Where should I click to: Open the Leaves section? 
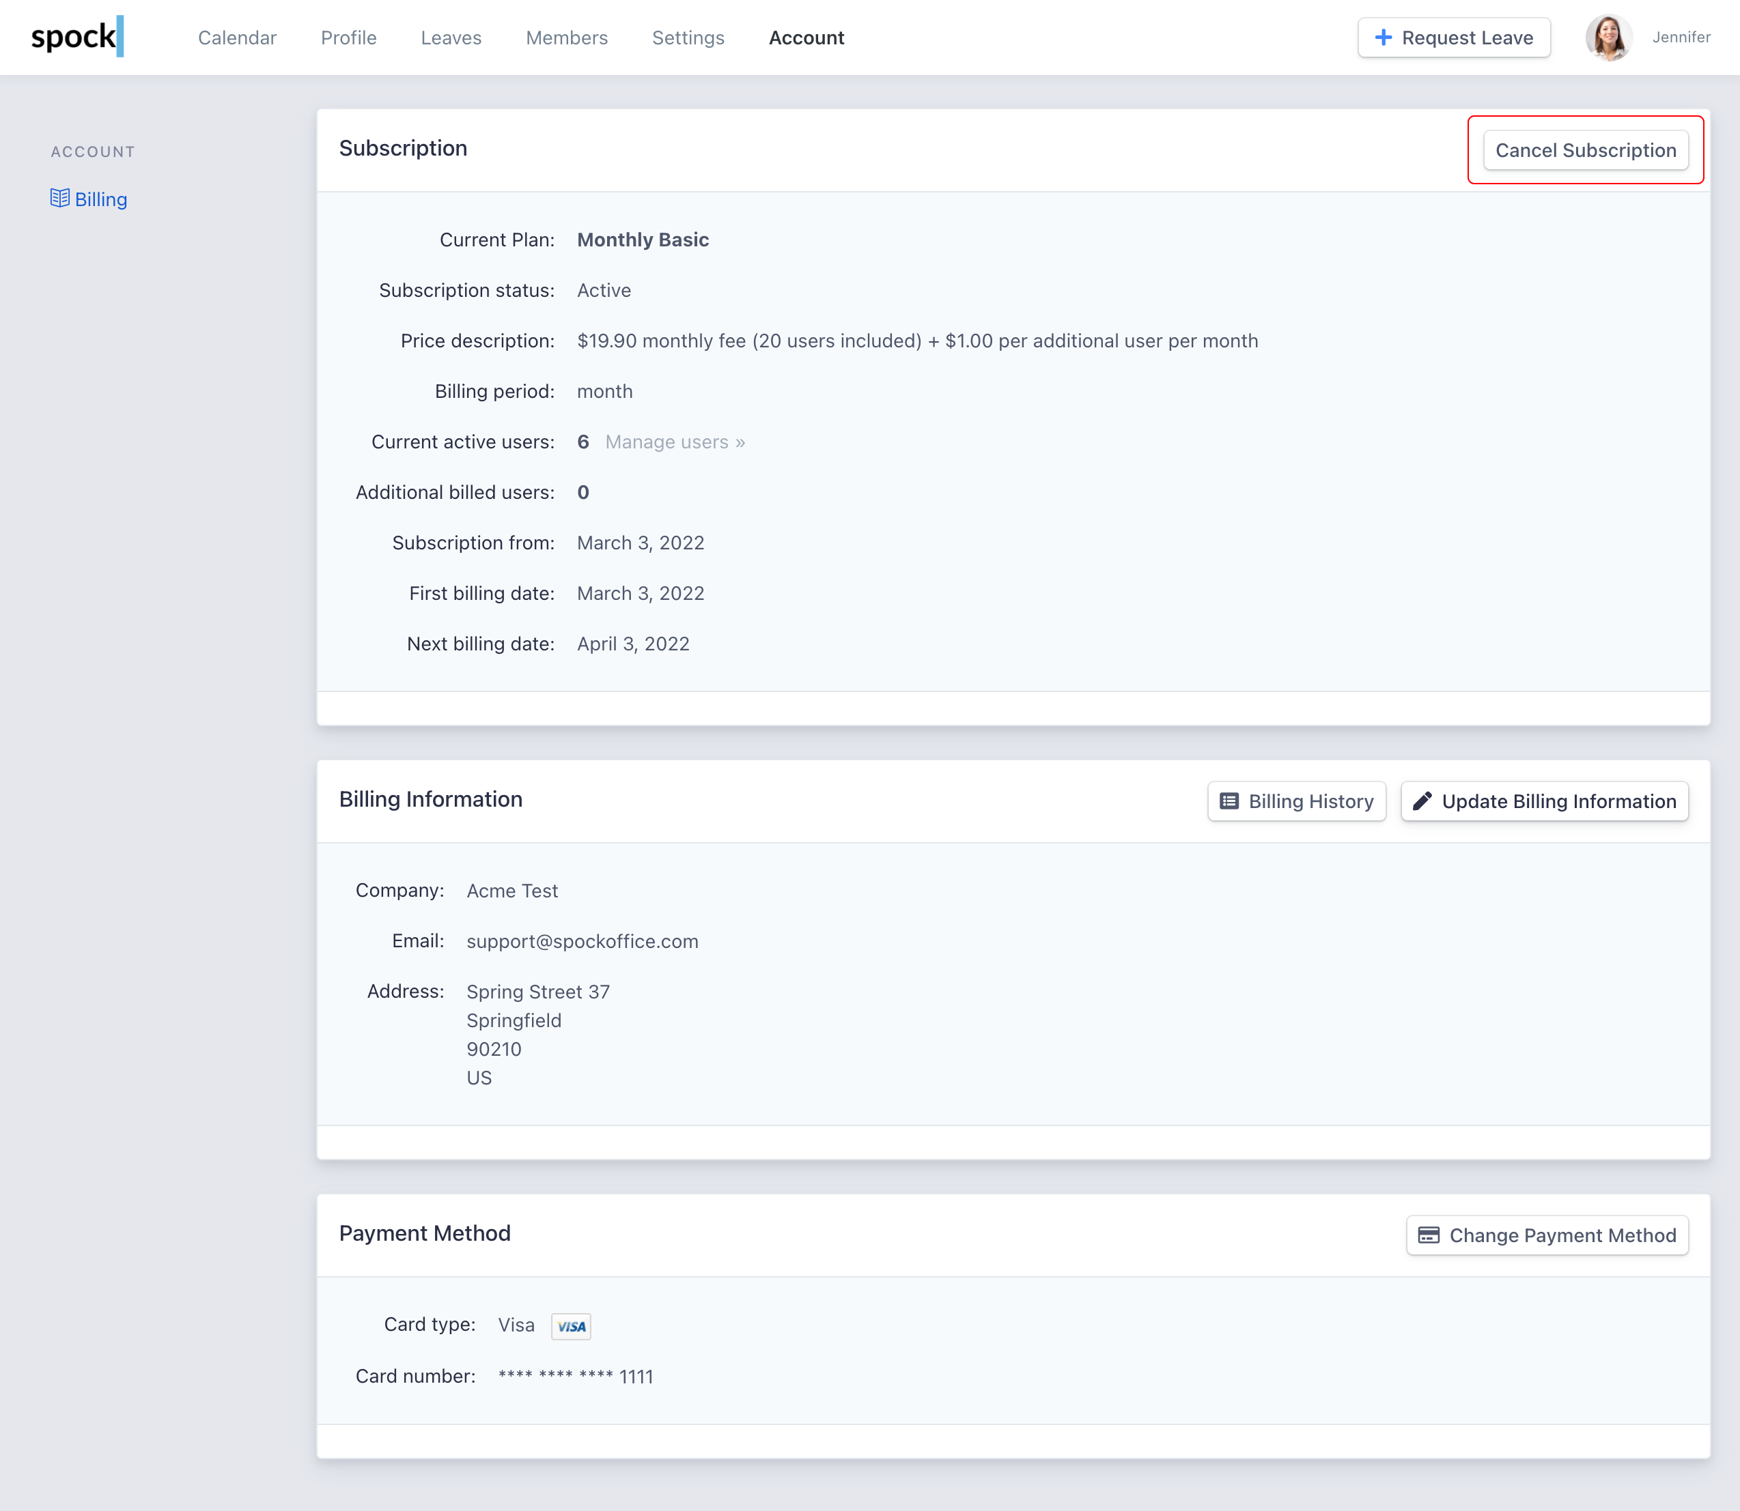pos(451,38)
